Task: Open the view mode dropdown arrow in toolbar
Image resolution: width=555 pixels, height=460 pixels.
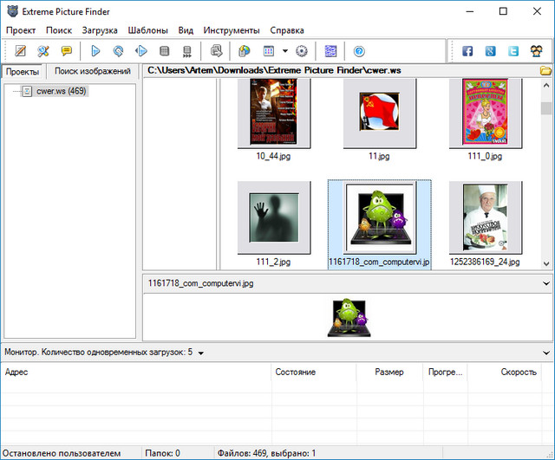Action: coord(284,51)
